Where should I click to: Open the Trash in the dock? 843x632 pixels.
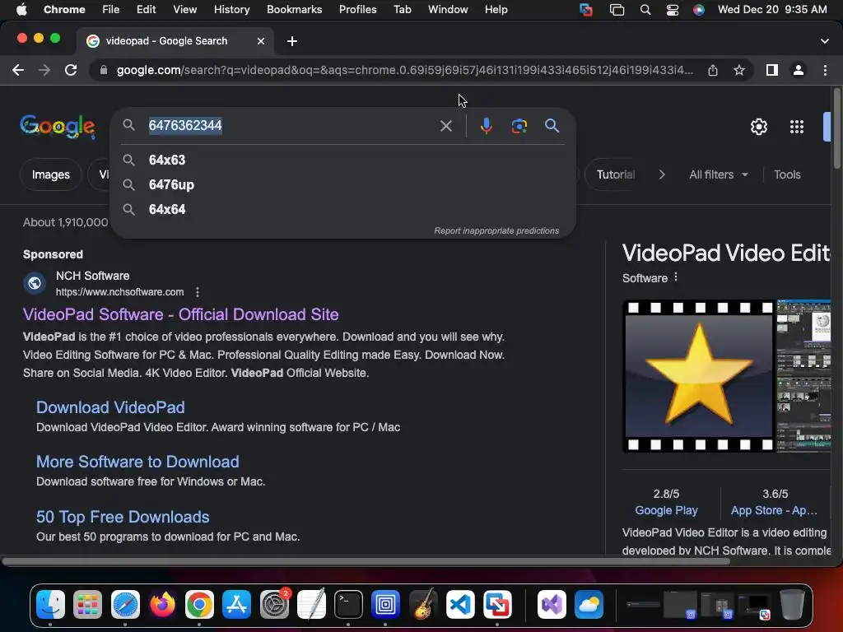pos(792,604)
